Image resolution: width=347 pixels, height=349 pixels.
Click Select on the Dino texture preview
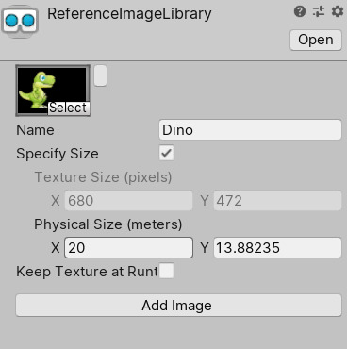pyautogui.click(x=68, y=108)
